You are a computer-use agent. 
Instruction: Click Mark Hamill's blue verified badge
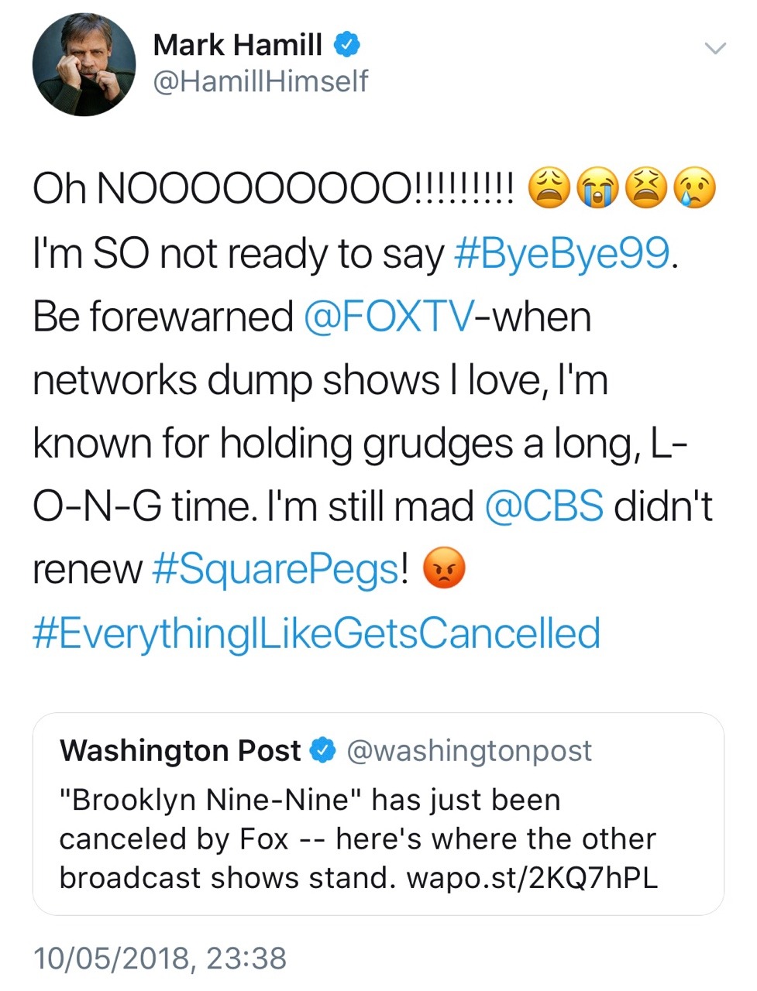pyautogui.click(x=346, y=45)
